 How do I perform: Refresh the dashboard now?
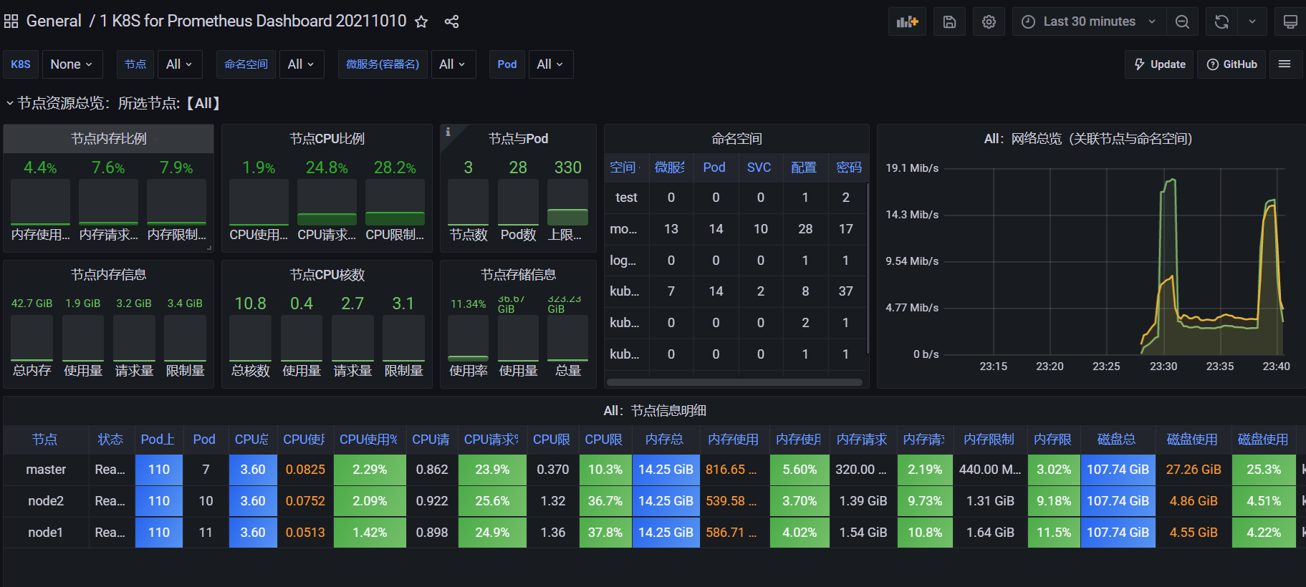click(1221, 21)
